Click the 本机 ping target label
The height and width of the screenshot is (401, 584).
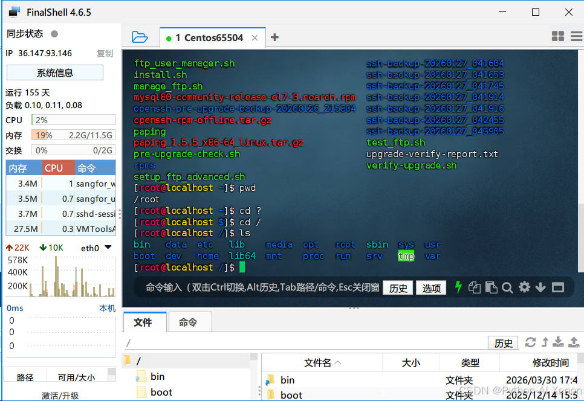(x=107, y=308)
